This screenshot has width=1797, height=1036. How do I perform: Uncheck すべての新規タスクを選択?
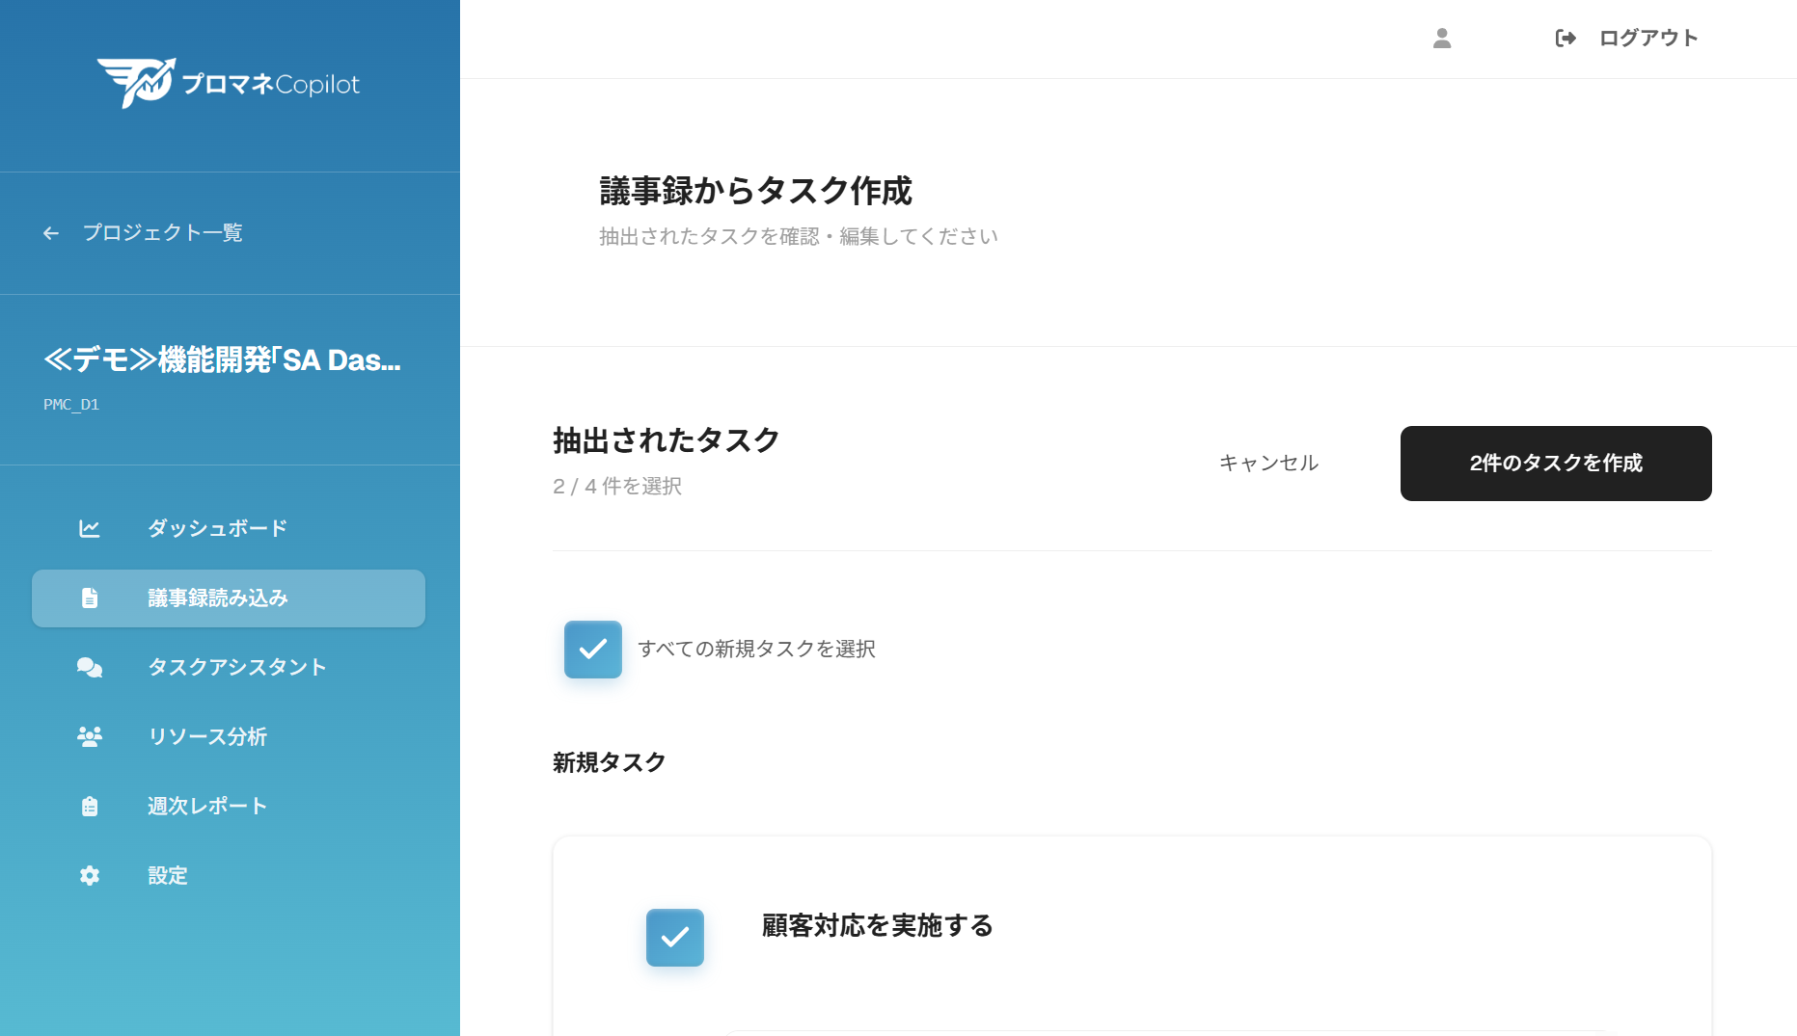(x=592, y=650)
